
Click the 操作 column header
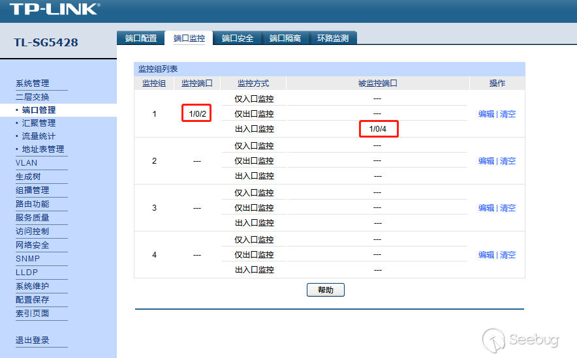point(497,83)
